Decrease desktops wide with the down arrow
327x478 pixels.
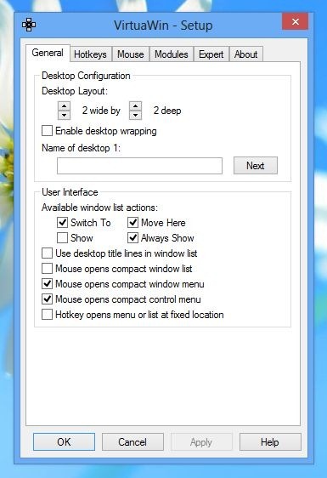[64, 115]
